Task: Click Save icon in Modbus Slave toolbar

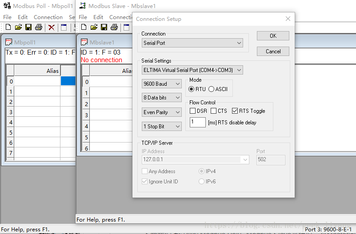Action: (104, 27)
